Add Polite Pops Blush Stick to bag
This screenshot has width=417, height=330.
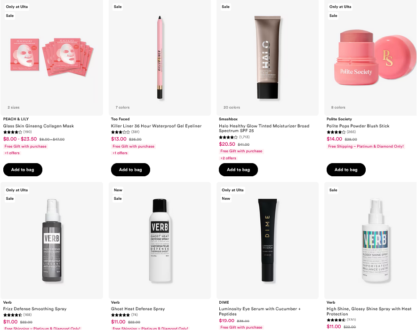346,170
